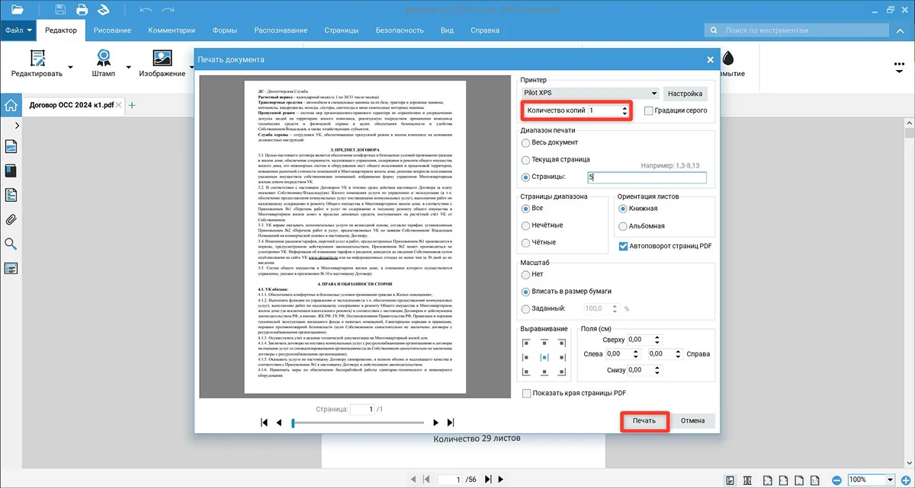Open the Pilot XPS printer dropdown
This screenshot has width=915, height=488.
tap(590, 93)
